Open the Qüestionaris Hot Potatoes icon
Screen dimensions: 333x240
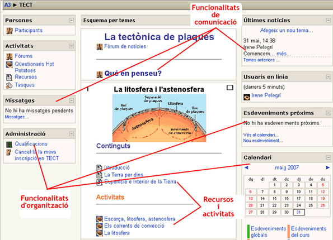tap(9, 64)
